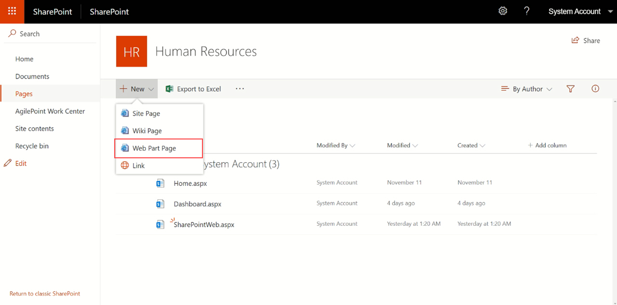Click the Site Page icon in menu
617x305 pixels.
(x=125, y=113)
